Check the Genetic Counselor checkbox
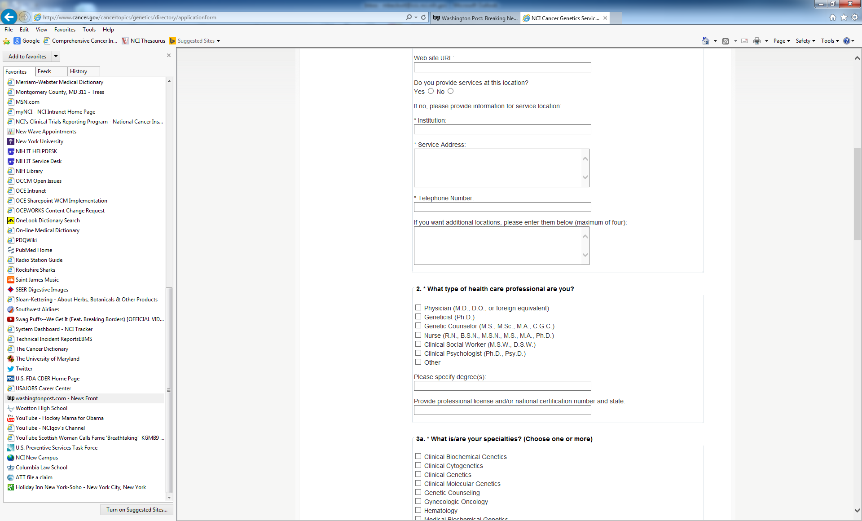This screenshot has width=862, height=521. (x=418, y=326)
